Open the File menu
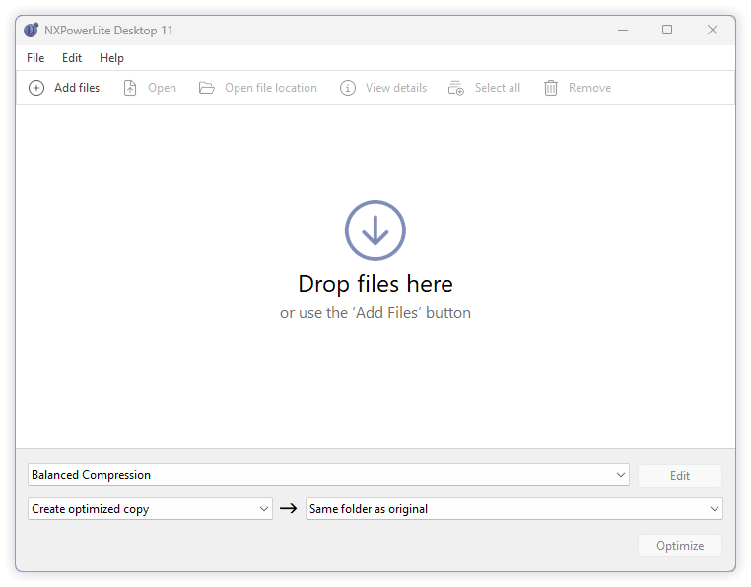The image size is (751, 587). [35, 58]
